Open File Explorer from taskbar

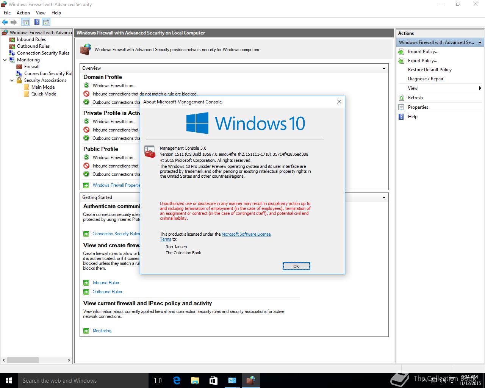pyautogui.click(x=195, y=380)
